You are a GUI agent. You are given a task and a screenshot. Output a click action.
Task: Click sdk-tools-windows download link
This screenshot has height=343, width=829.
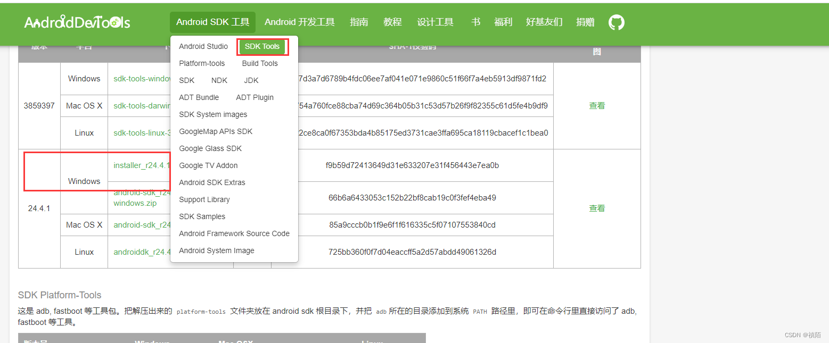(142, 79)
